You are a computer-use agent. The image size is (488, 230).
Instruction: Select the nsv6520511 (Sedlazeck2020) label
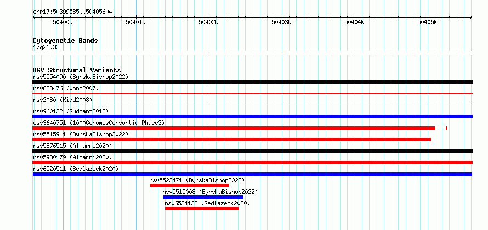pyautogui.click(x=76, y=169)
